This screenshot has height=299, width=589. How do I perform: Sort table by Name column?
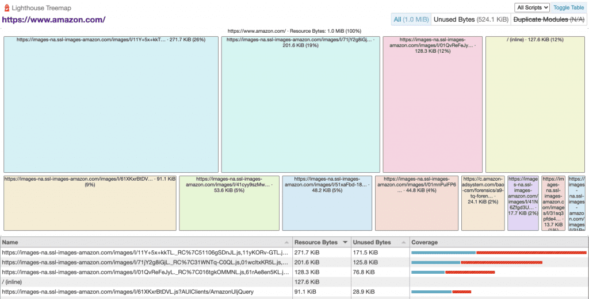tap(147, 242)
